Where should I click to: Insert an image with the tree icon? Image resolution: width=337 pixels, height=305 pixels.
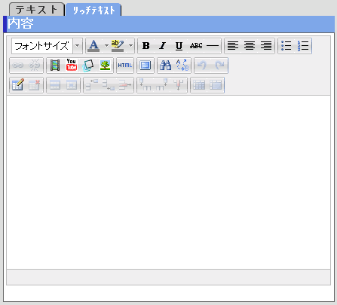[x=105, y=66]
